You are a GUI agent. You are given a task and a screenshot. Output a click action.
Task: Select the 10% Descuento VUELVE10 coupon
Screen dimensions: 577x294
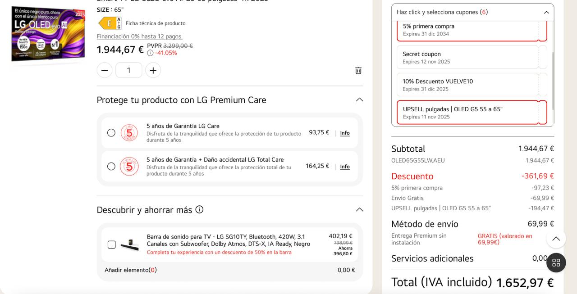[x=467, y=85]
